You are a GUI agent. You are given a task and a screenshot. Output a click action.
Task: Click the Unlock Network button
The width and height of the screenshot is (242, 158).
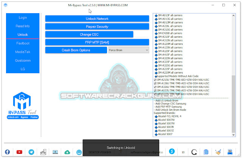coord(97,18)
